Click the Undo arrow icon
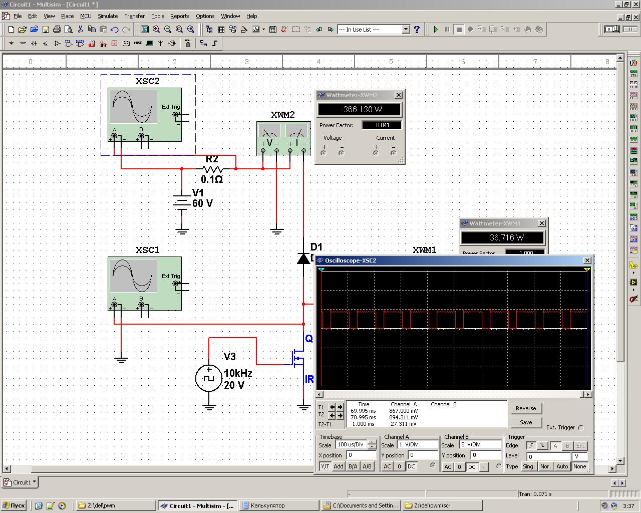The image size is (641, 513). coord(115,30)
